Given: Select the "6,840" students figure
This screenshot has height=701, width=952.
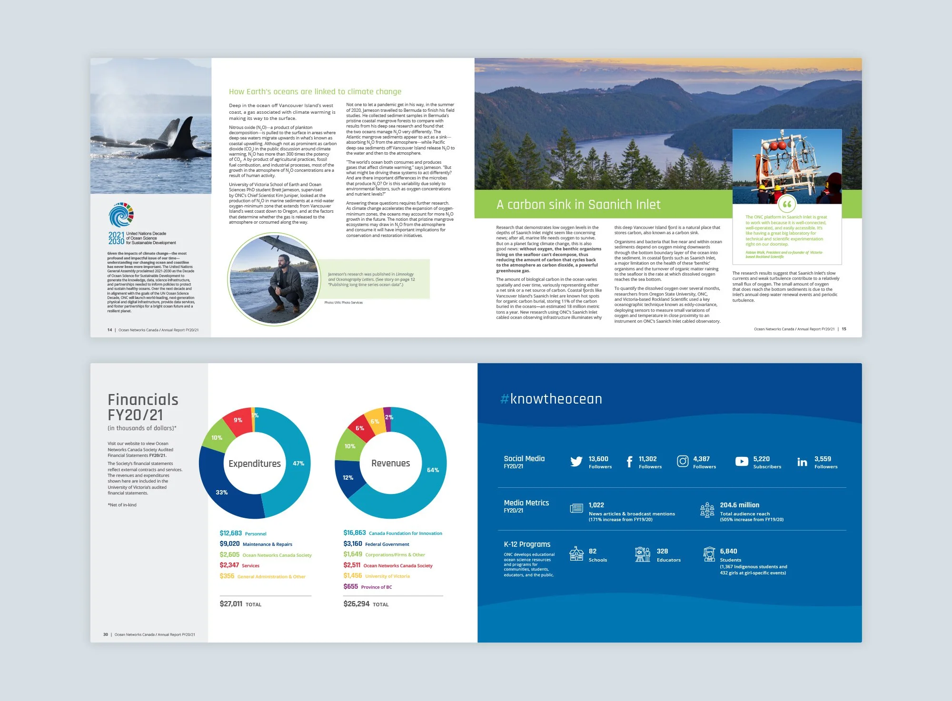Looking at the screenshot, I should pos(728,551).
